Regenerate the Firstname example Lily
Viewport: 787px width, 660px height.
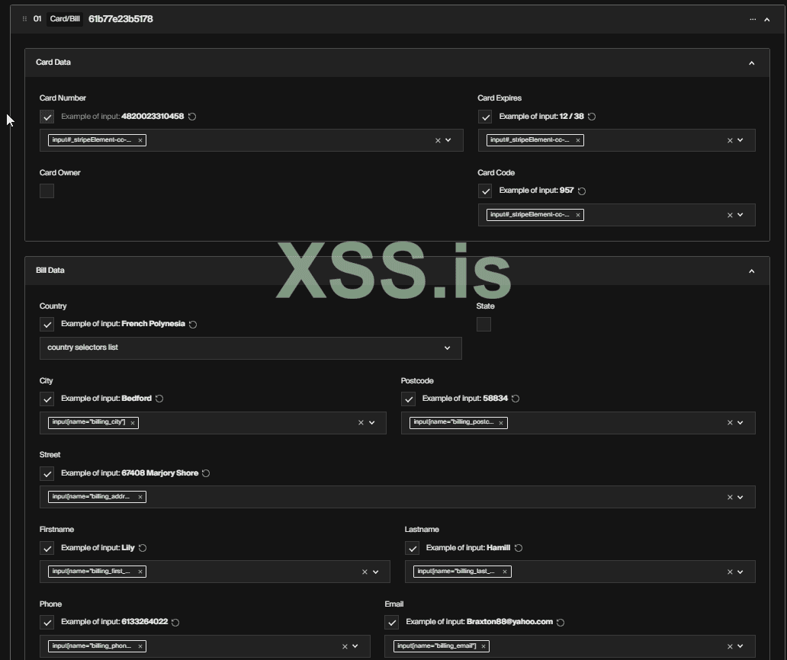point(143,548)
